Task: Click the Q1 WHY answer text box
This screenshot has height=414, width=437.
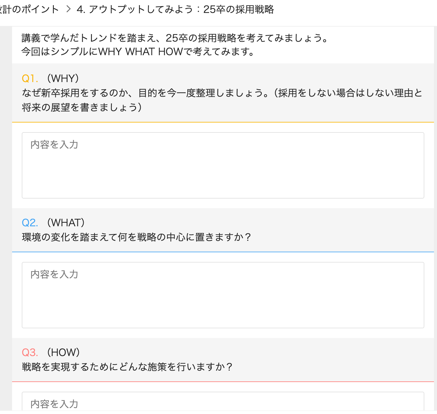Action: tap(223, 165)
